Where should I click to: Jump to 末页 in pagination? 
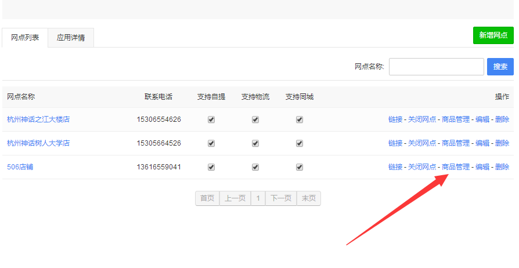(308, 198)
